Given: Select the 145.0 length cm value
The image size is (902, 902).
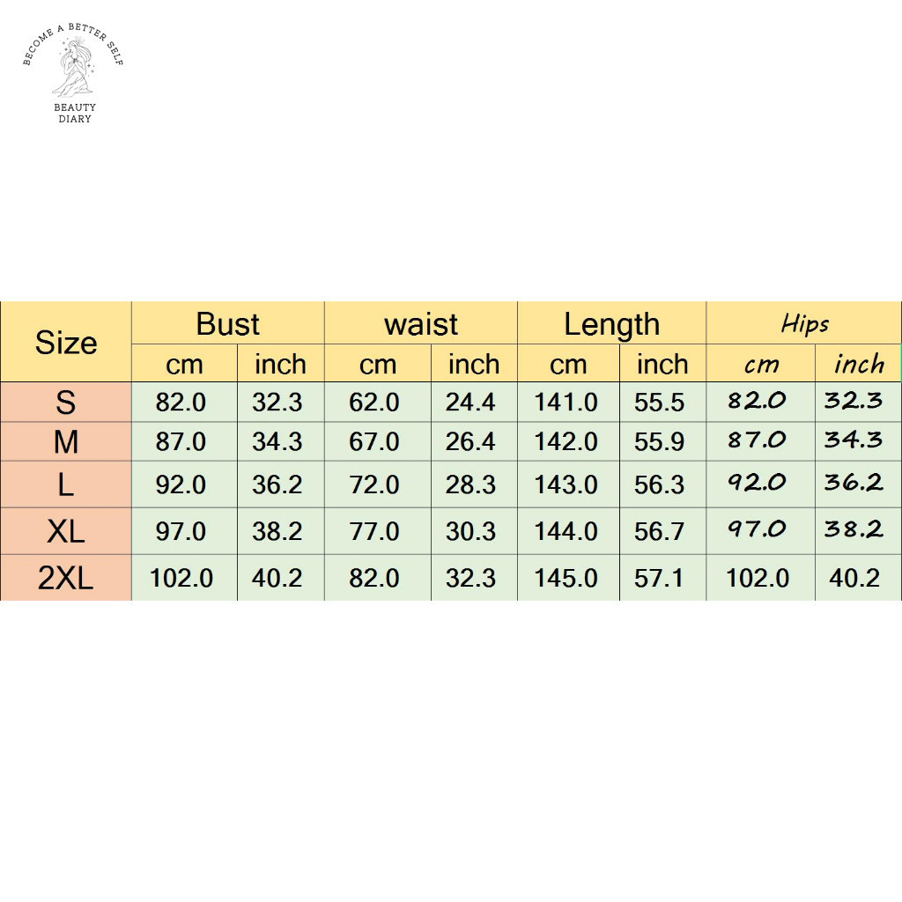Looking at the screenshot, I should point(566,578).
